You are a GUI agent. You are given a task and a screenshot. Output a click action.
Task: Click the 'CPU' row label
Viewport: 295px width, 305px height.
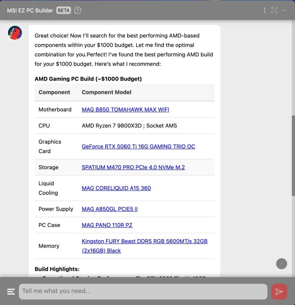click(44, 126)
